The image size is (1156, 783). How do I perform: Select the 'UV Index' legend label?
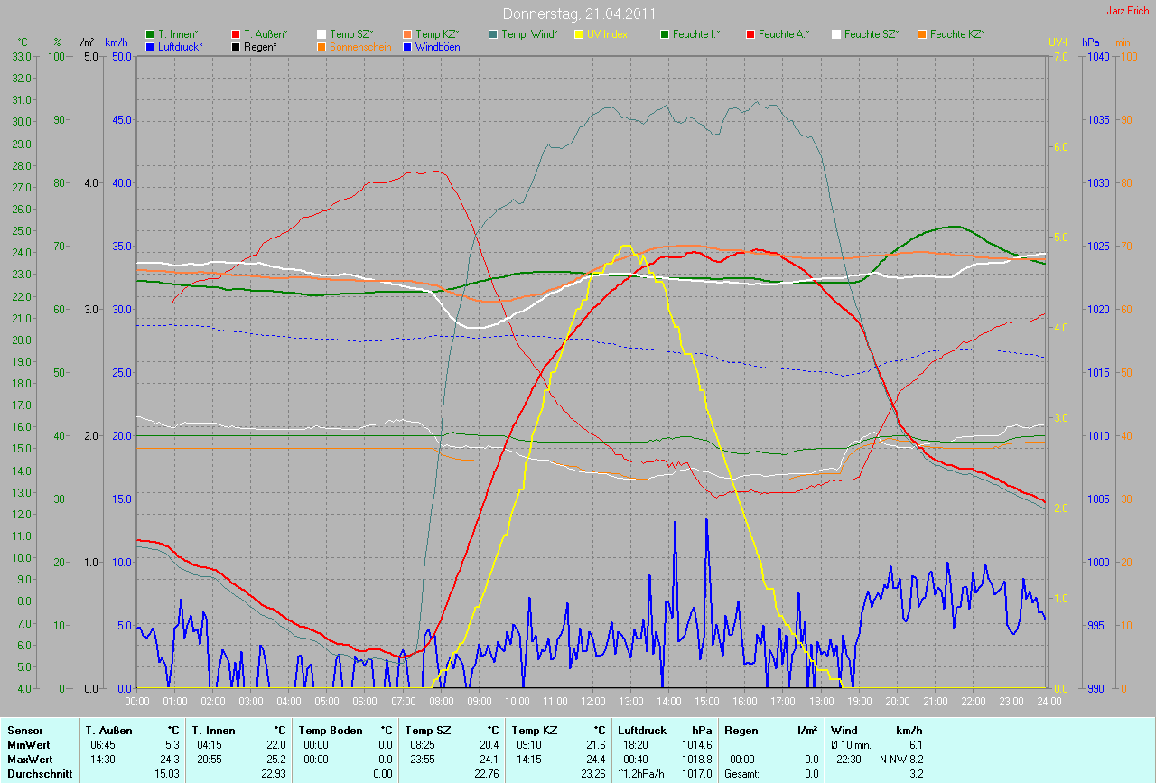(607, 33)
